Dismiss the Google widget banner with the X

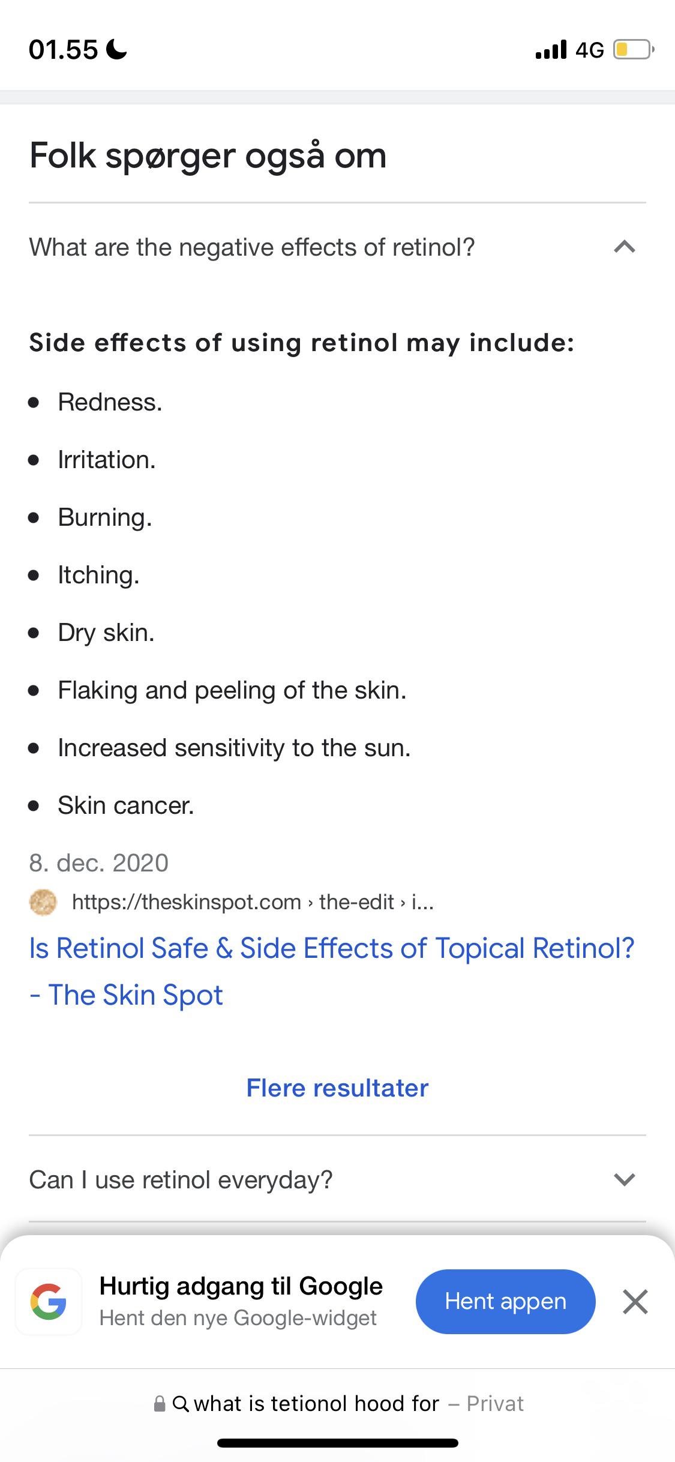(634, 1301)
